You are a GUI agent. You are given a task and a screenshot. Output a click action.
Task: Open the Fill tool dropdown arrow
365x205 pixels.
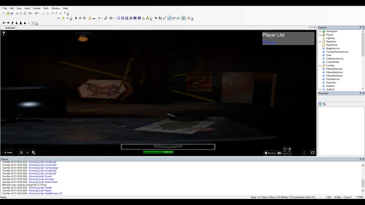tap(102, 18)
